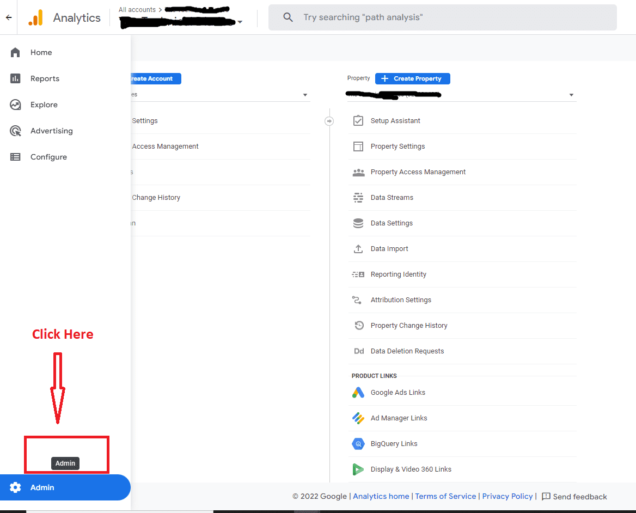636x513 pixels.
Task: Click the search magnifier icon
Action: (x=288, y=17)
